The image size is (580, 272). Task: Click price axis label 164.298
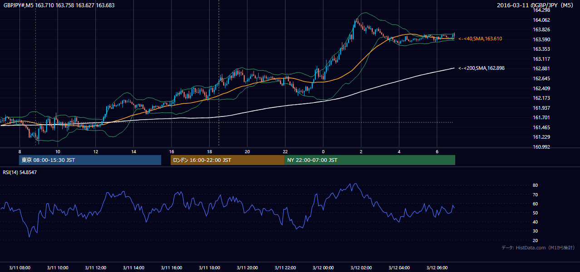click(x=541, y=10)
